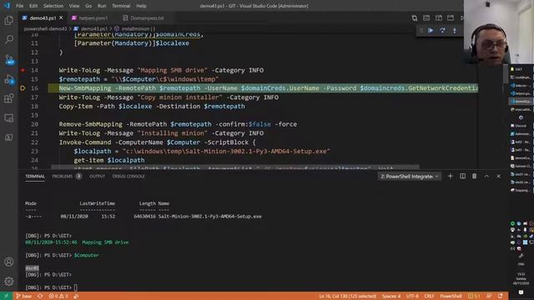Grab the debug toolbar drag handle
The height and width of the screenshot is (300, 534).
click(x=421, y=30)
